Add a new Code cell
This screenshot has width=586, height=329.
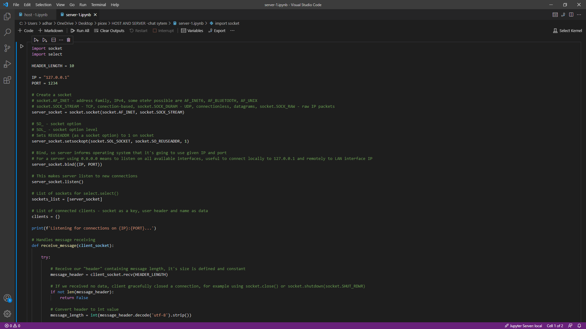(26, 31)
